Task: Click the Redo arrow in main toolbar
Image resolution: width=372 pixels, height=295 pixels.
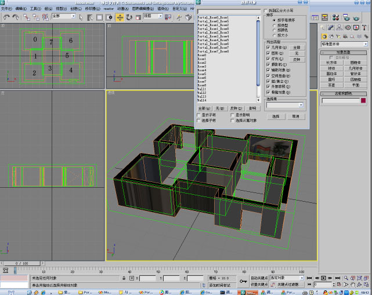Action: [x=16, y=17]
